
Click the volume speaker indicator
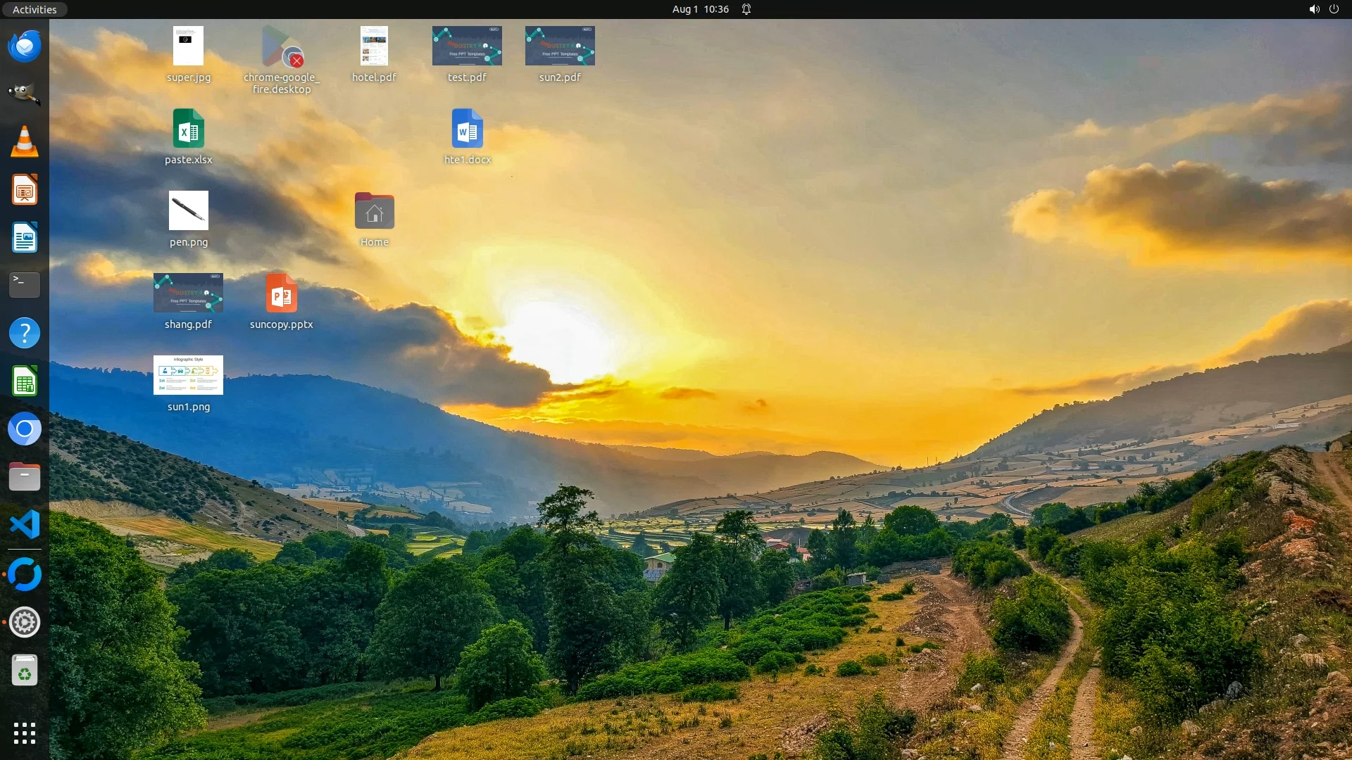(1314, 9)
